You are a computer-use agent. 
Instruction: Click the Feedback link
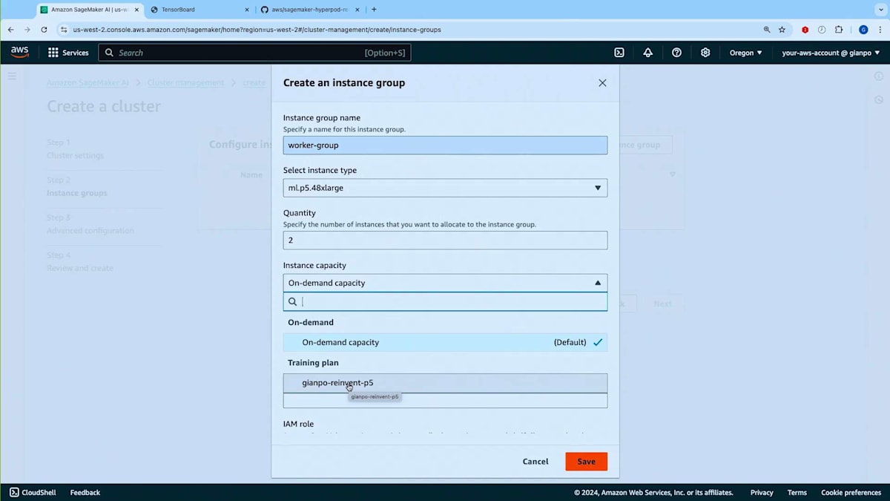click(x=85, y=492)
